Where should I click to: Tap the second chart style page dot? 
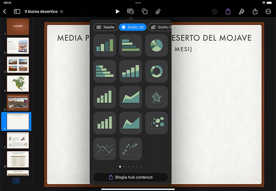pyautogui.click(x=124, y=167)
